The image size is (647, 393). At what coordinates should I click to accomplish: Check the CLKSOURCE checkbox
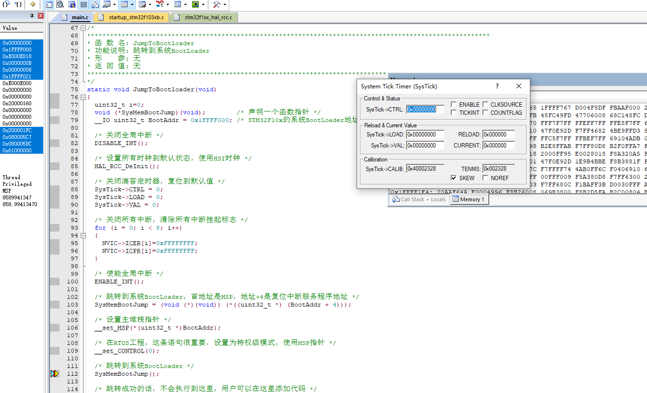pos(485,104)
